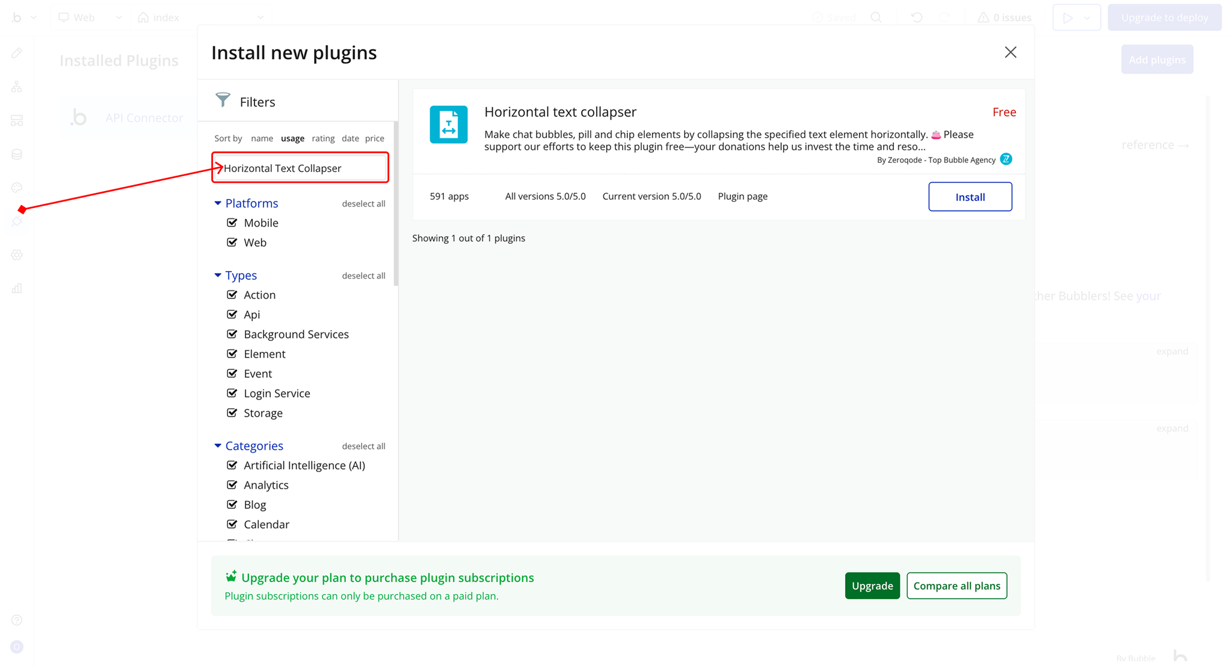Collapse the Platforms filter section
This screenshot has width=1232, height=668.
point(218,203)
